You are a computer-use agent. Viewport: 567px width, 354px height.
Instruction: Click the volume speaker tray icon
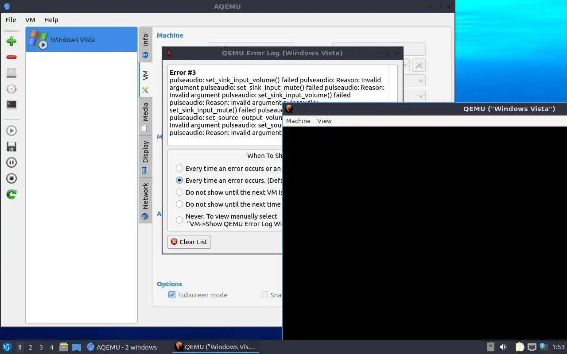click(503, 347)
